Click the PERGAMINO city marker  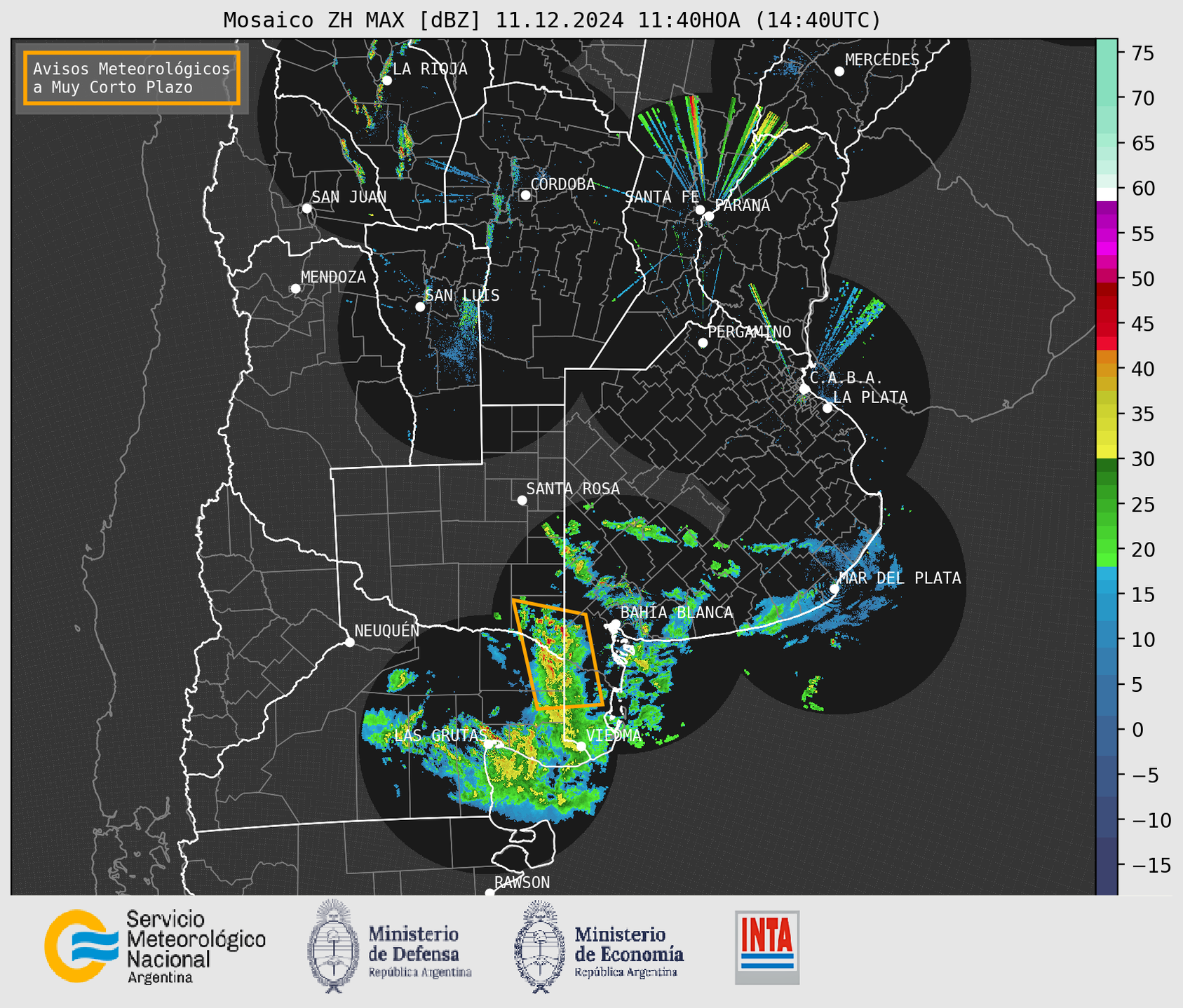(703, 343)
